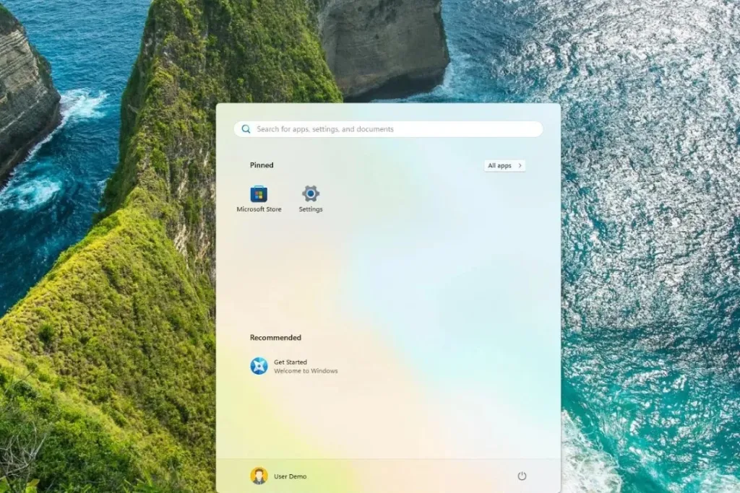
Task: Click the Settings label under the gear
Action: click(311, 209)
